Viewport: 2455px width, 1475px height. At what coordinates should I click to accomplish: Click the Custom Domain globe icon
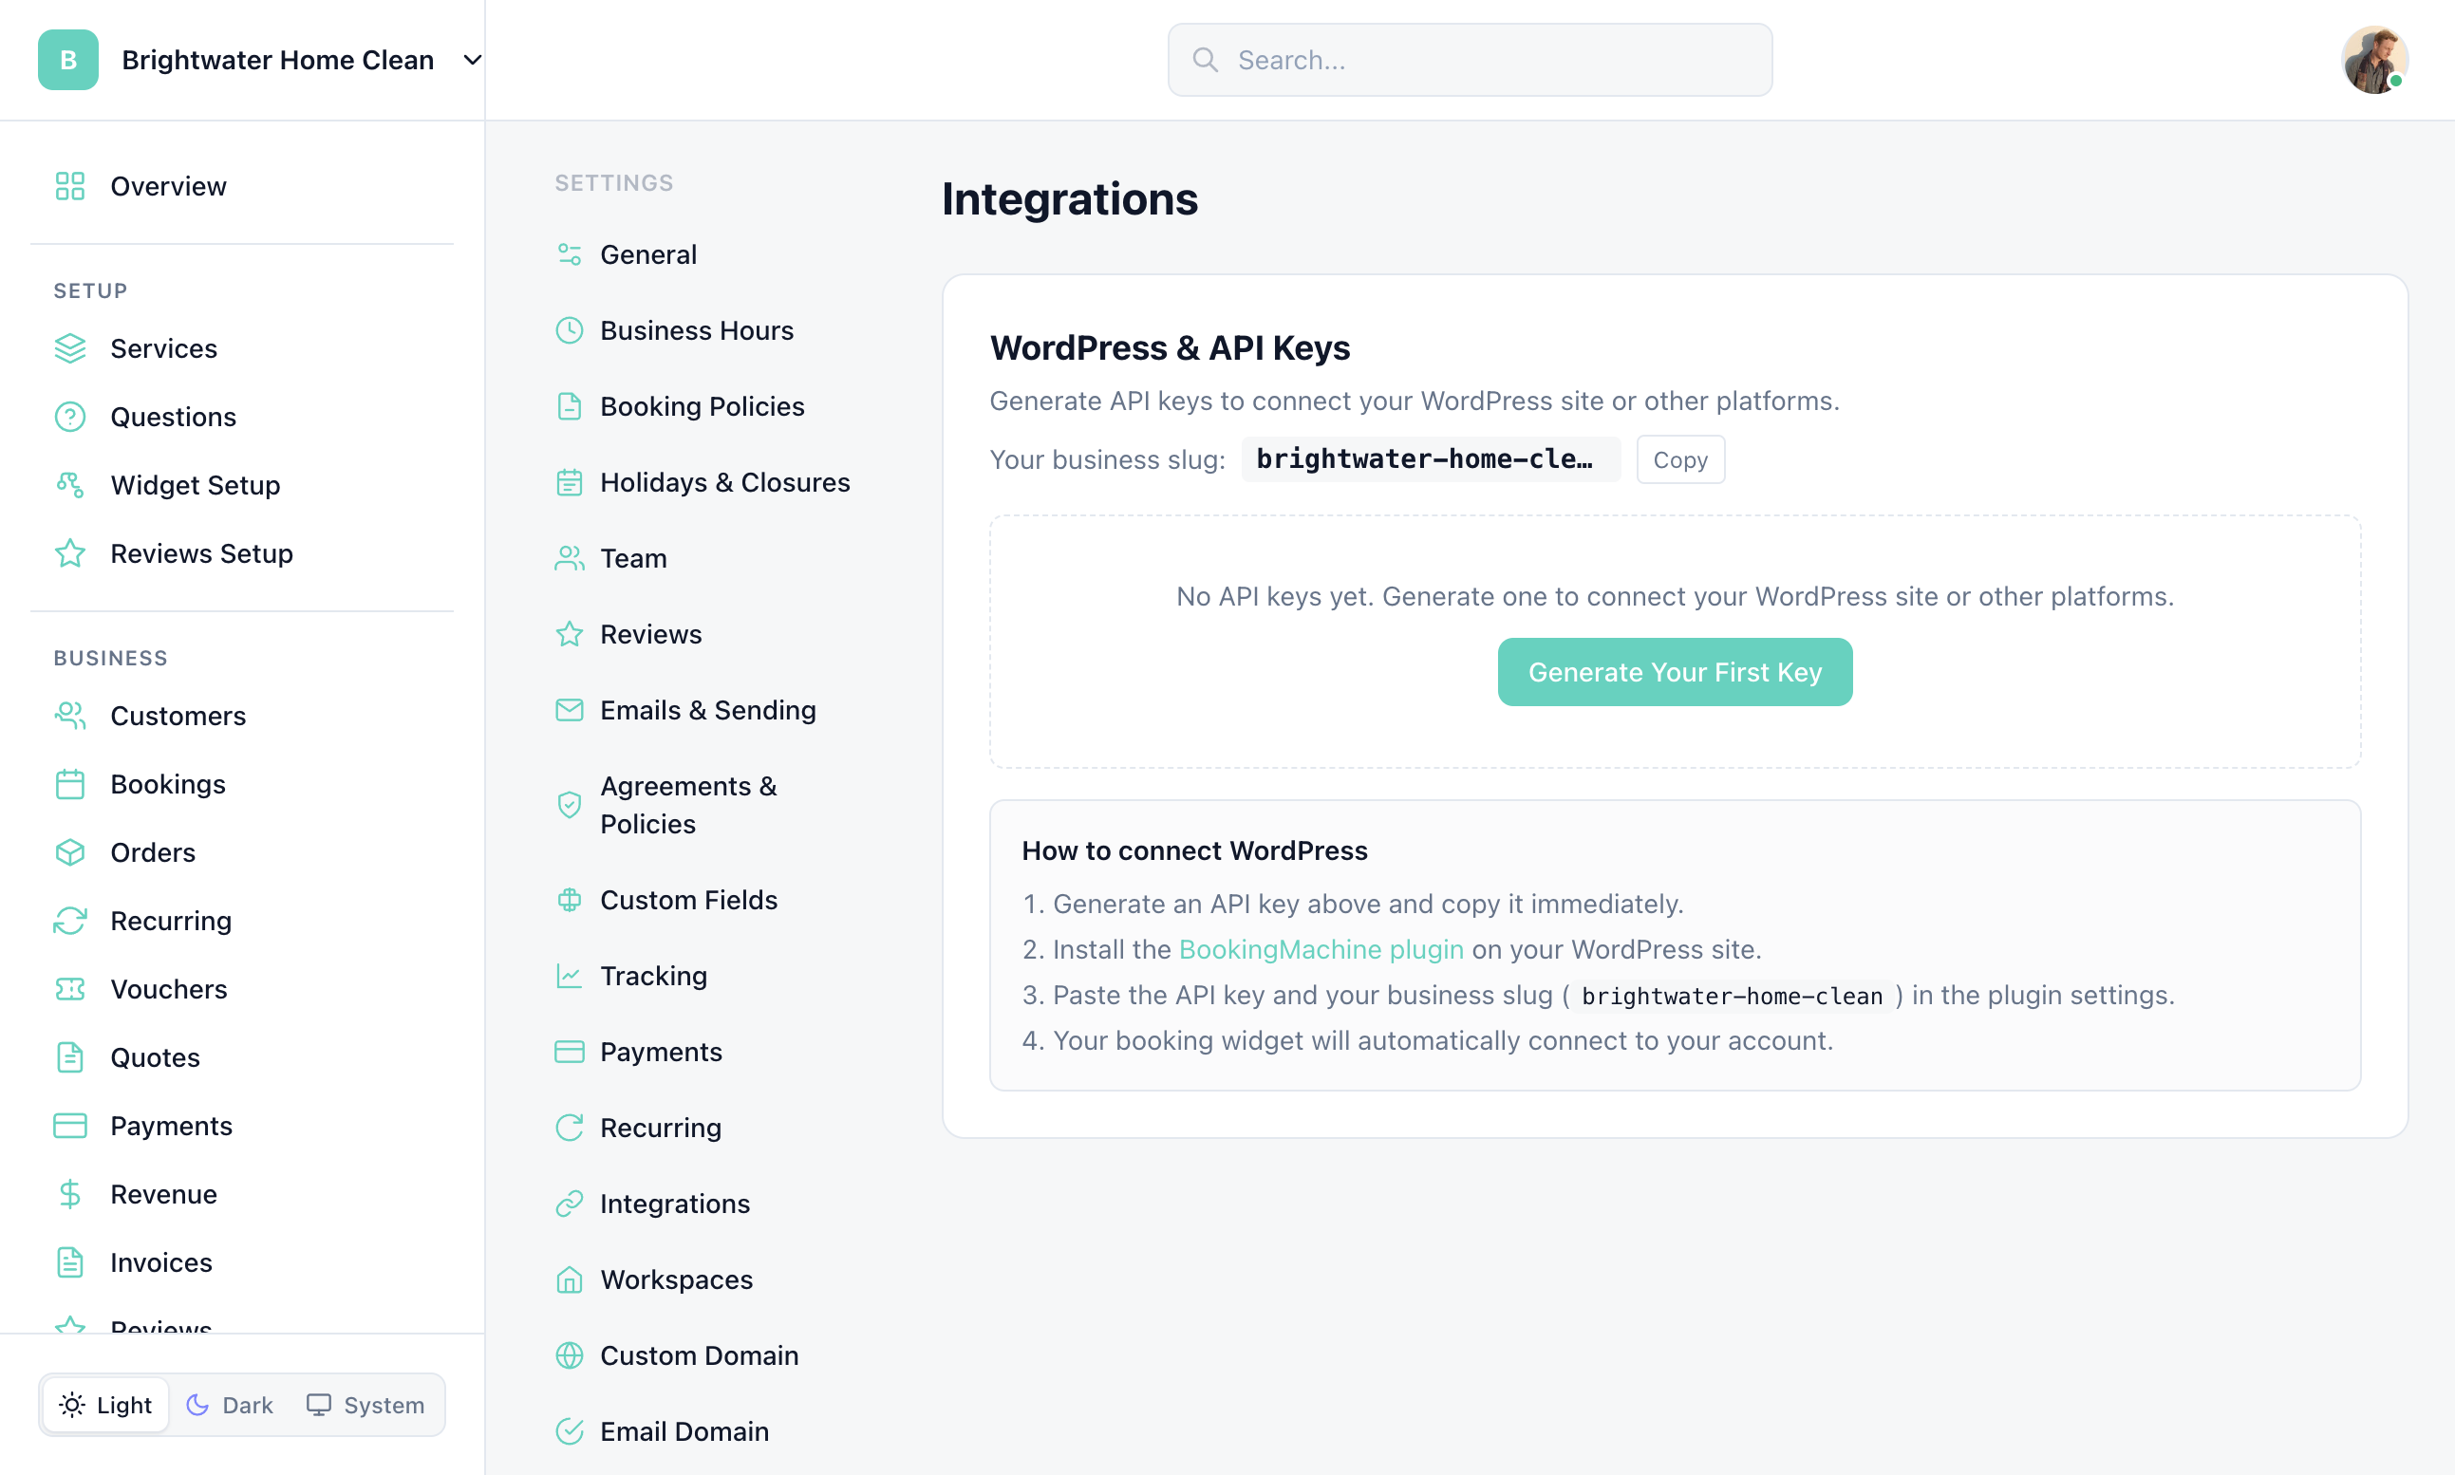pos(570,1355)
